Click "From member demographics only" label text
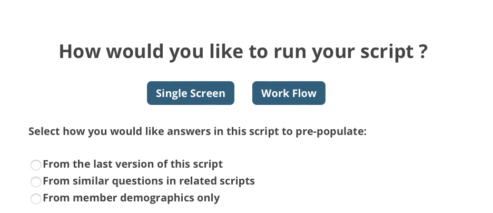Image resolution: width=493 pixels, height=213 pixels. pyautogui.click(x=131, y=198)
